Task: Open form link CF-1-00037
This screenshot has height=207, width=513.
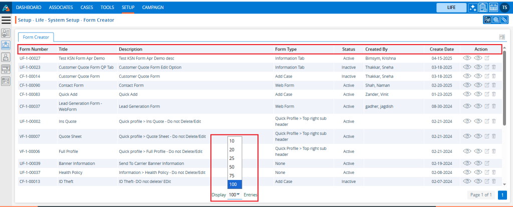Action: click(30, 106)
